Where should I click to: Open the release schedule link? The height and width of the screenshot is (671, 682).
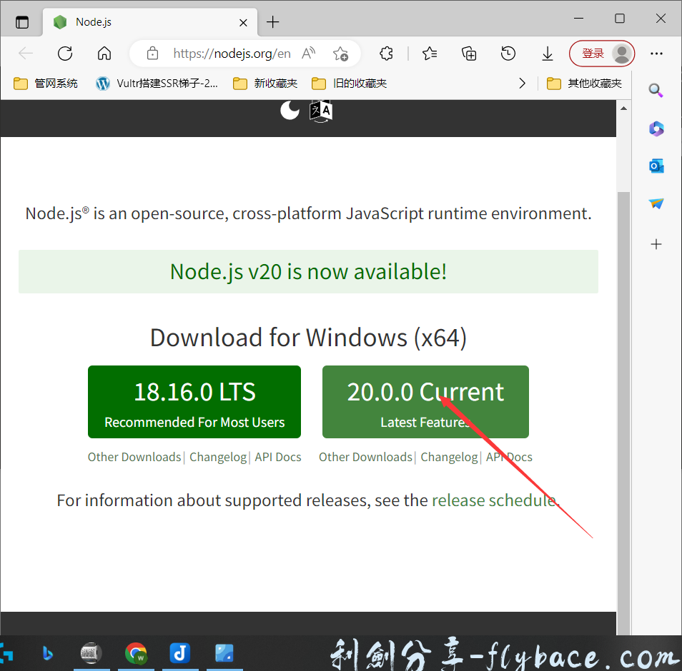494,500
